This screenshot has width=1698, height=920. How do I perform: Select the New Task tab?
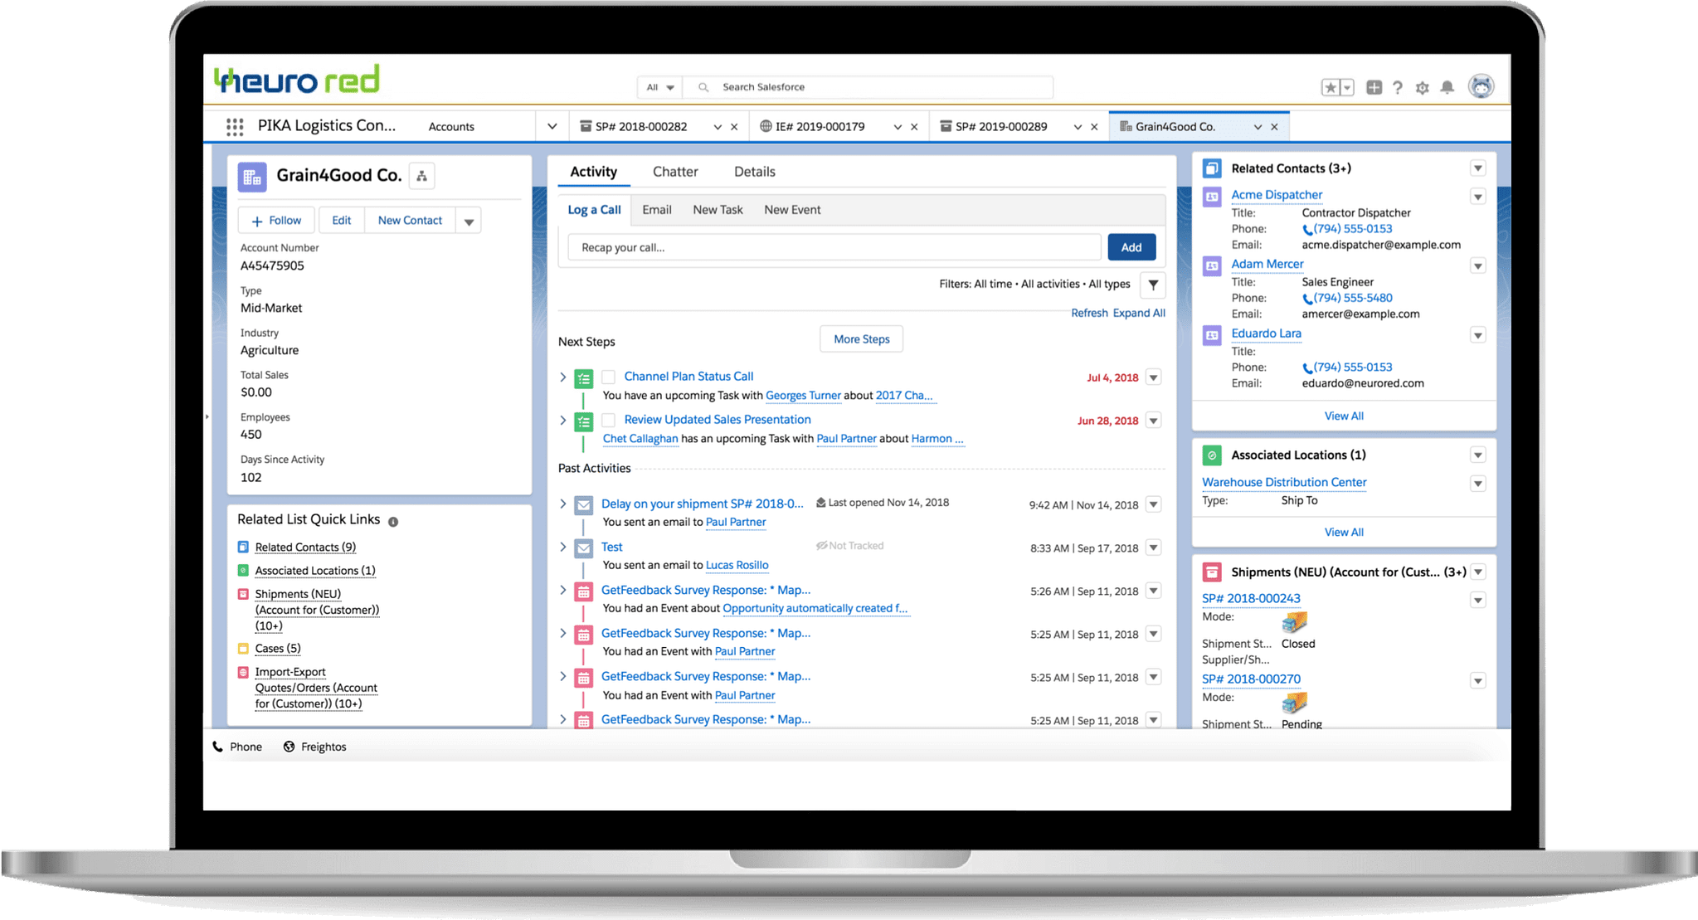click(718, 210)
